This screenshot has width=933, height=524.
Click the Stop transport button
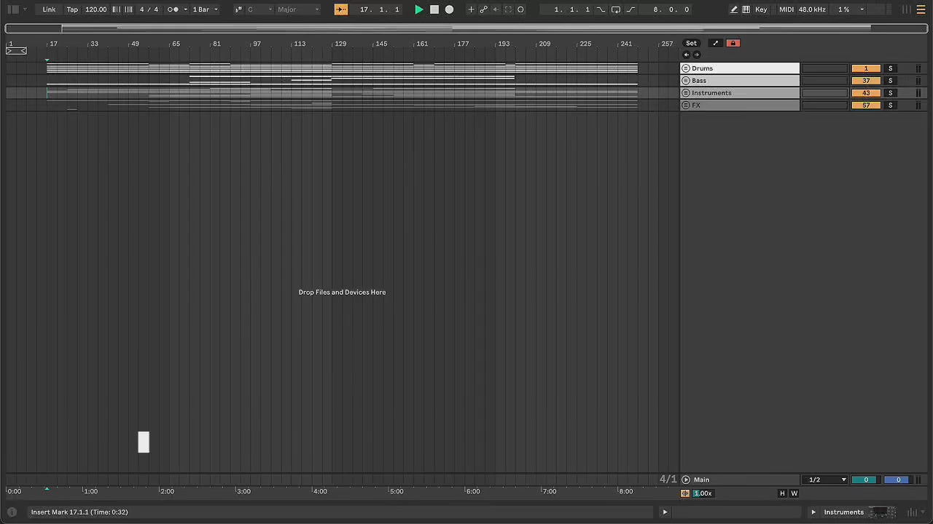434,9
